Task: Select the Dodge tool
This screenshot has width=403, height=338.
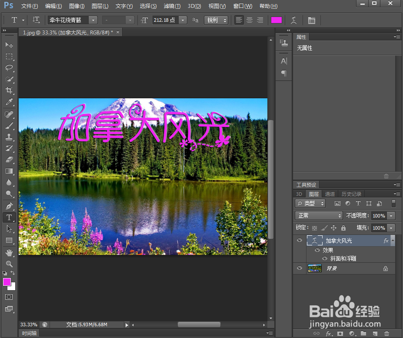Action: tap(9, 194)
